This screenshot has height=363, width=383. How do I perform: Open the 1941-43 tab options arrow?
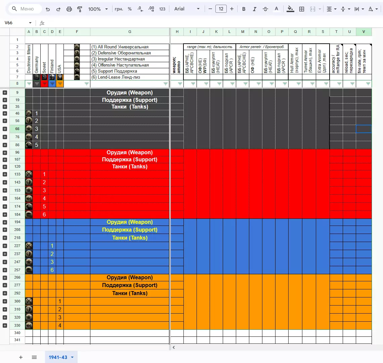point(72,357)
